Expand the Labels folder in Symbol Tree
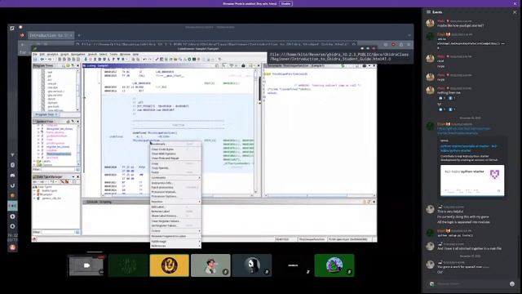522x294 pixels. (x=34, y=161)
